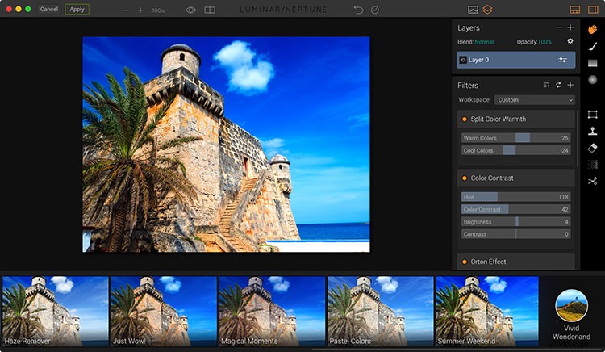Disable Split Color Warmth filter dot
Image resolution: width=605 pixels, height=352 pixels.
tap(465, 119)
